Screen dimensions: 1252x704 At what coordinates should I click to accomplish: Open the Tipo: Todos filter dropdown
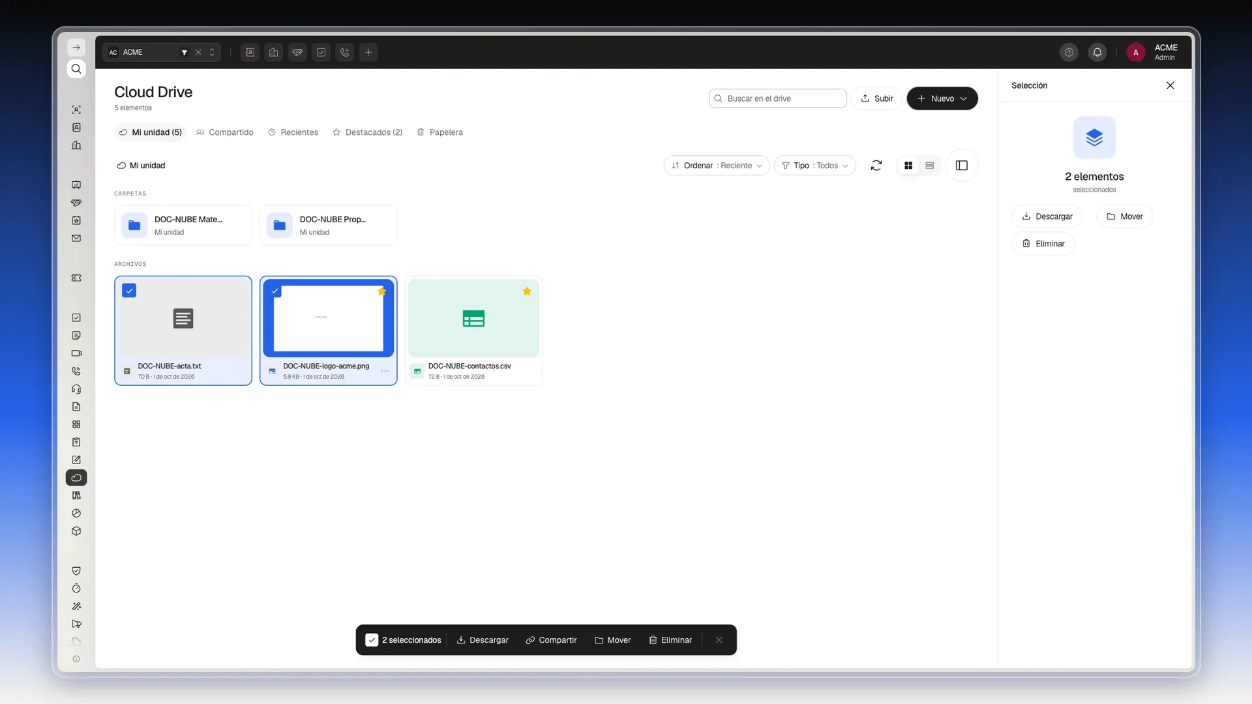coord(815,166)
